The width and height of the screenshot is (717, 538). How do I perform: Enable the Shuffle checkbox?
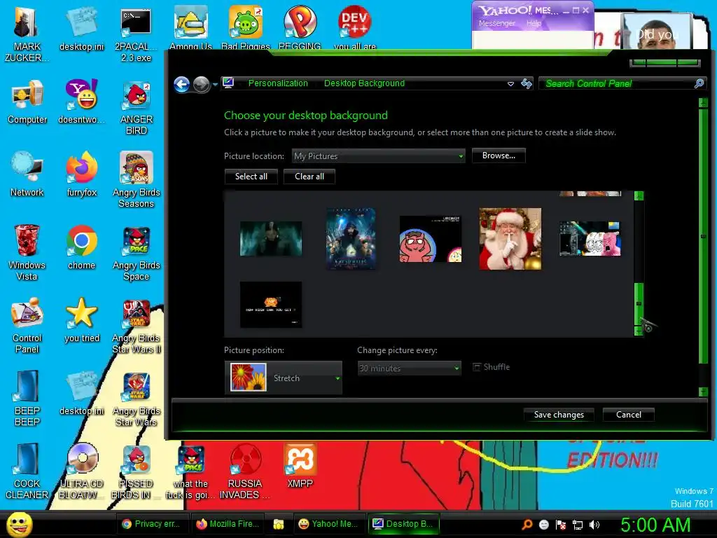pos(477,367)
